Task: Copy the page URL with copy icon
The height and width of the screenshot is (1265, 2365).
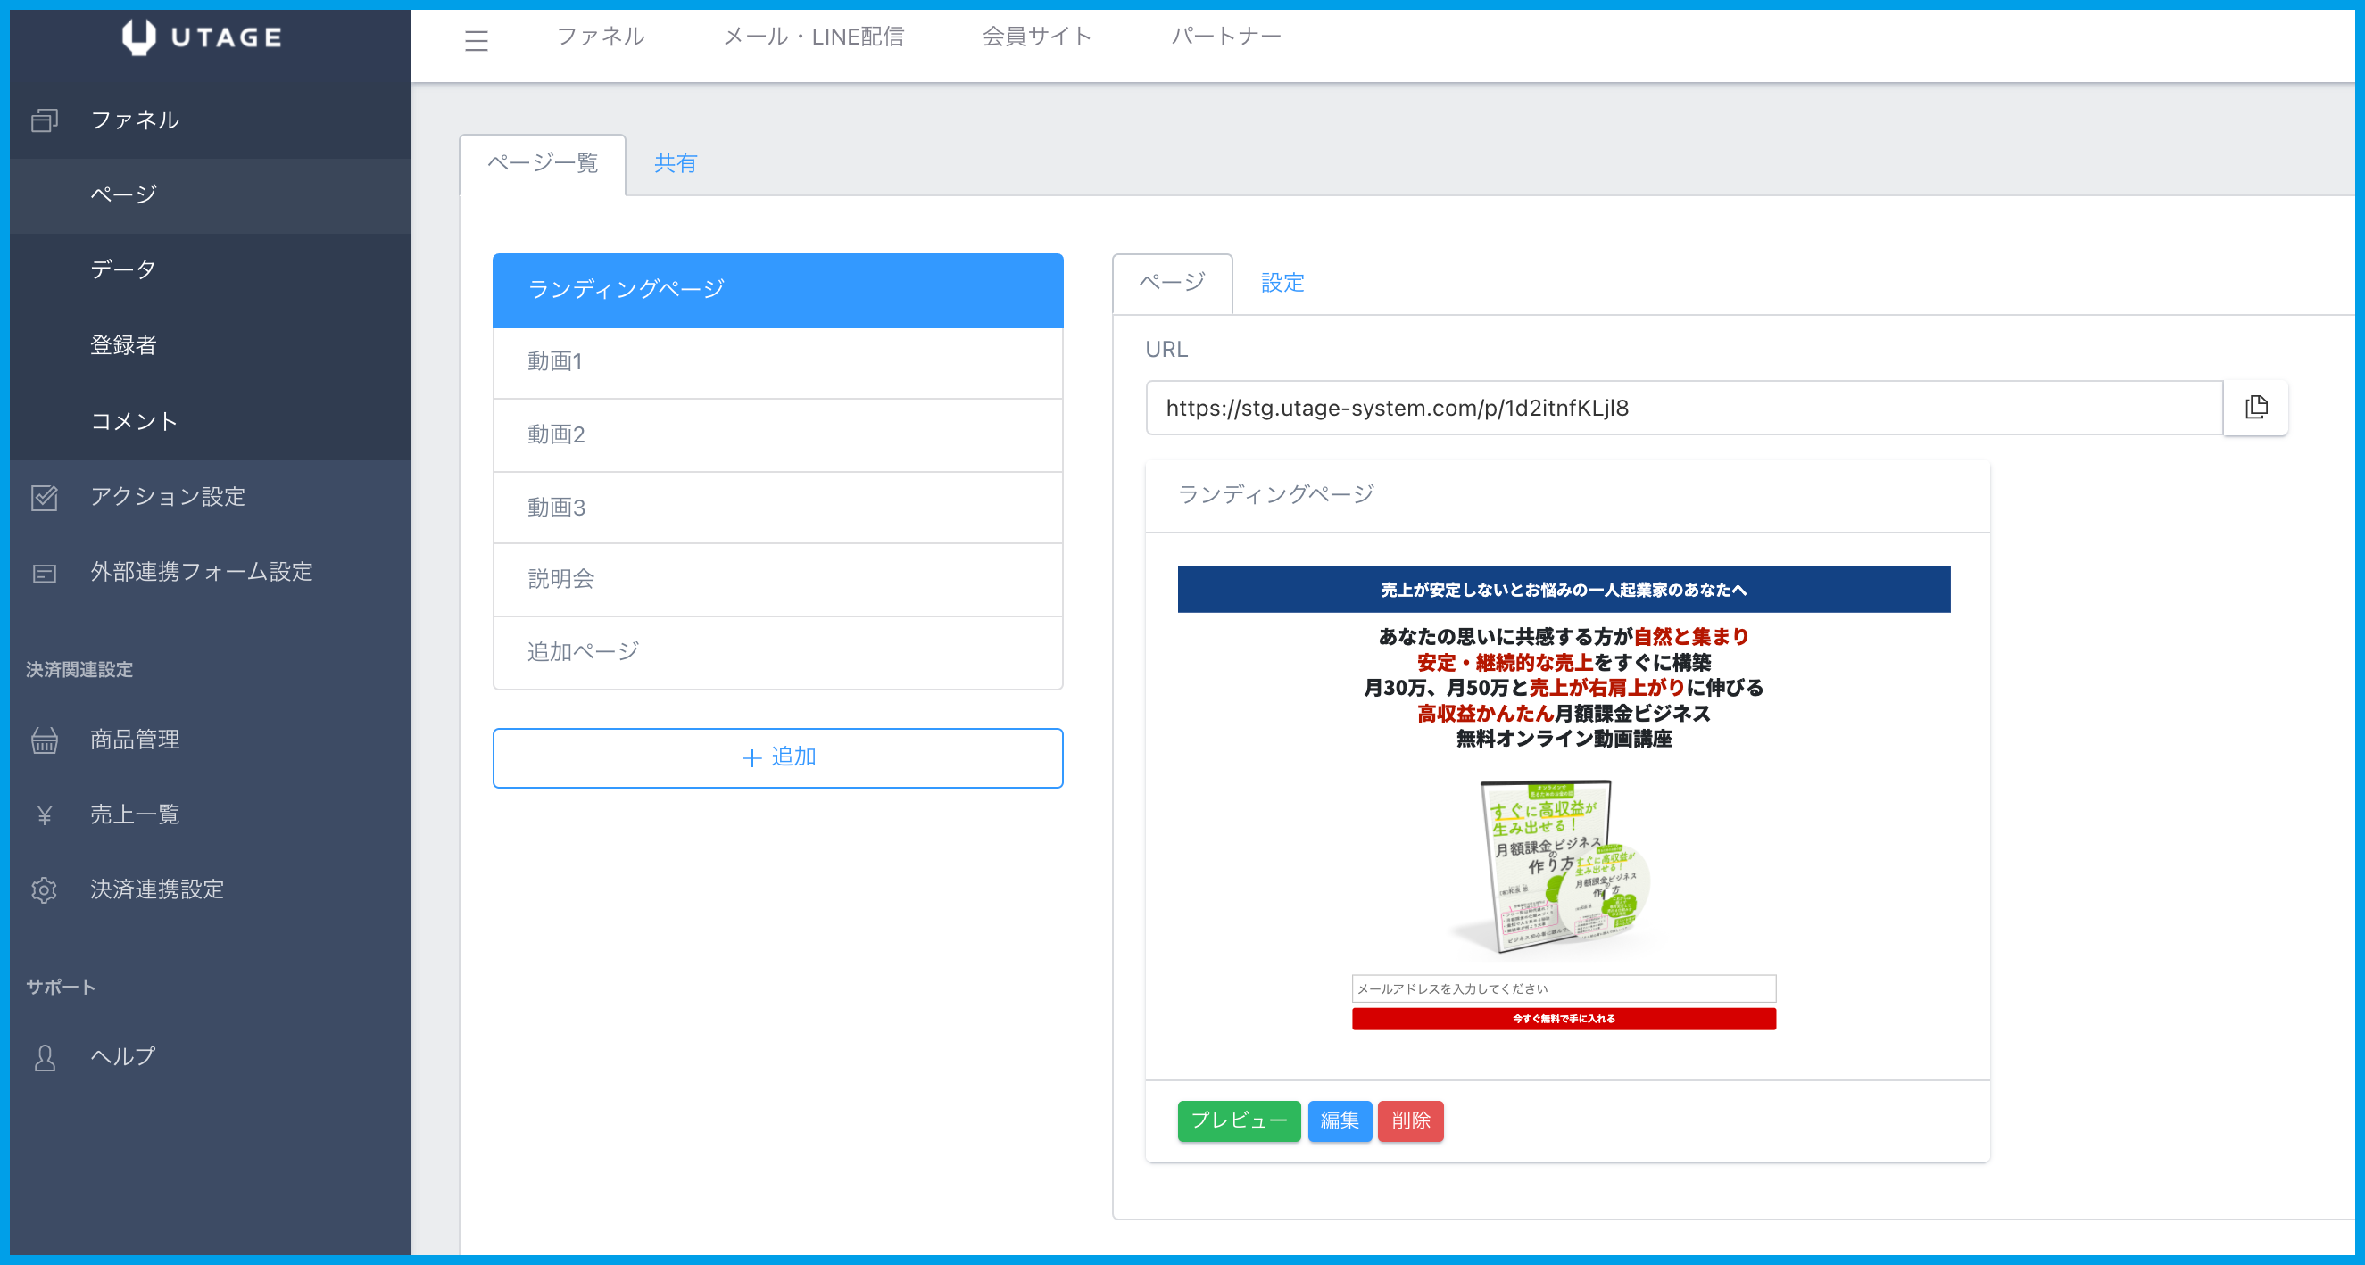Action: (x=2256, y=407)
